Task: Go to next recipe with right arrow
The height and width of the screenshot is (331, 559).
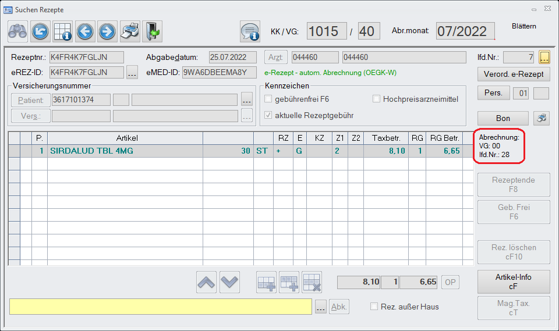Action: tap(107, 31)
